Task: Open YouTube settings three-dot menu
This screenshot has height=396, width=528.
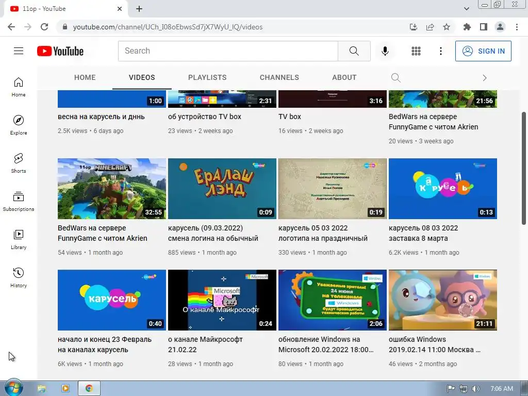Action: coord(440,51)
